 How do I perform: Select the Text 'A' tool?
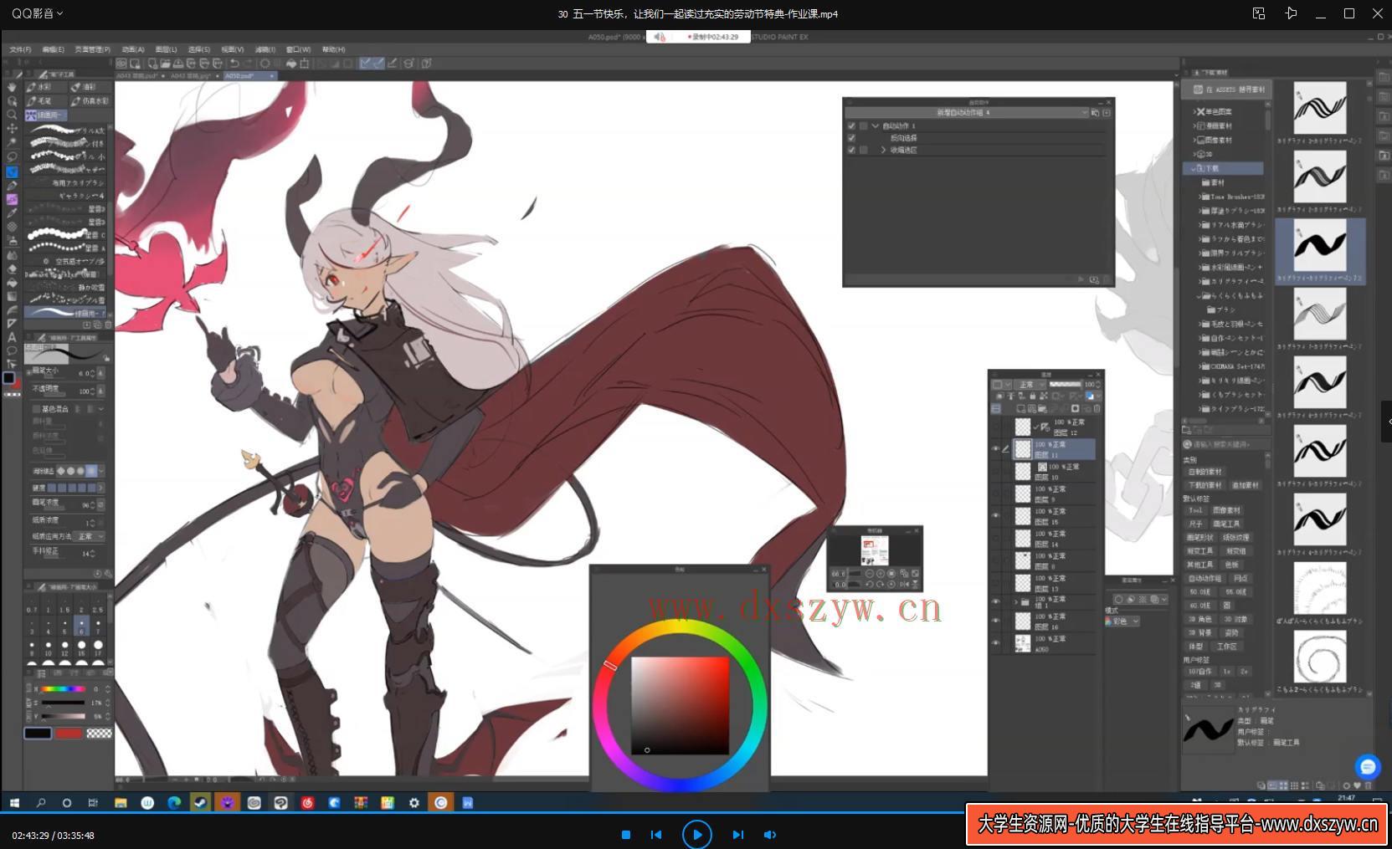coord(12,336)
